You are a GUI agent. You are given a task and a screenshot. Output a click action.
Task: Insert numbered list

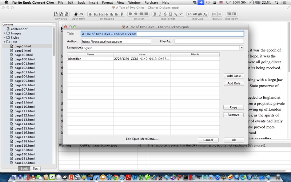click(219, 14)
